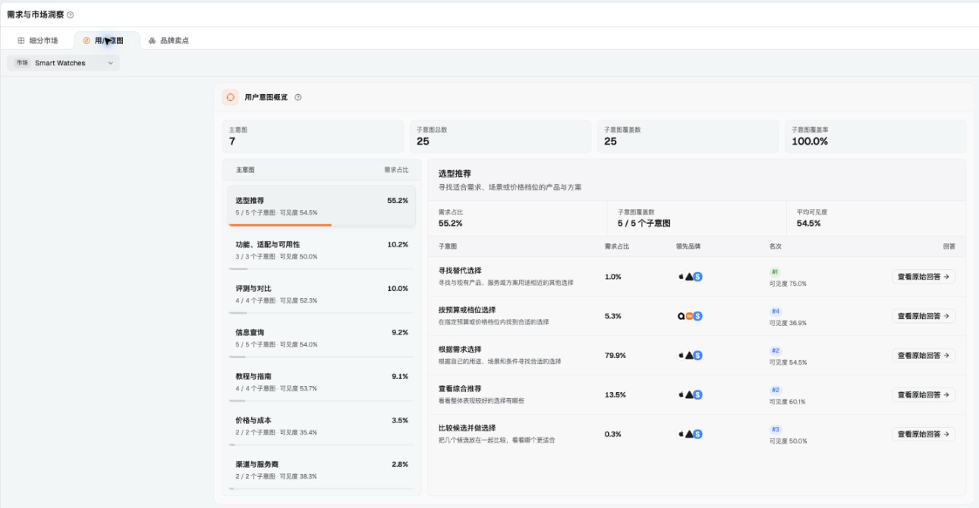This screenshot has width=979, height=508.
Task: Select the 功能、适配与可用性 intent row
Action: tap(322, 250)
